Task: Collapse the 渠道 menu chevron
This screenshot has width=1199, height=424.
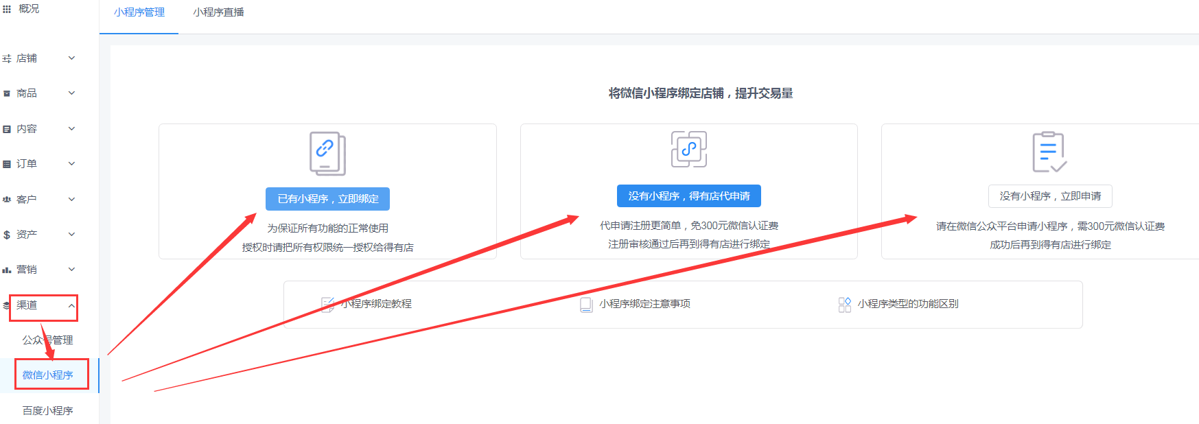Action: pos(71,305)
